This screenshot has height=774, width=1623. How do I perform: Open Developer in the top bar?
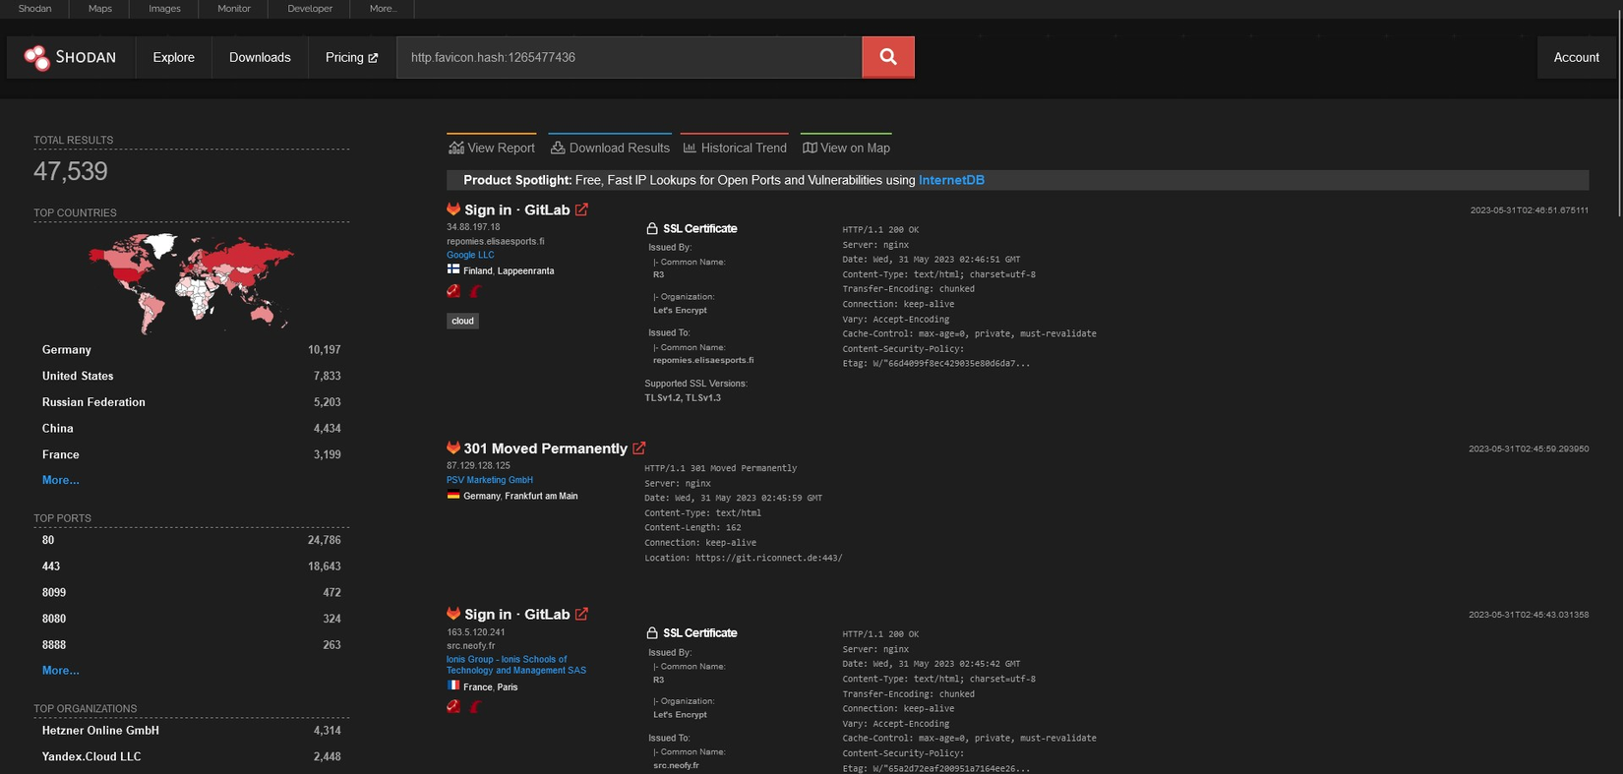coord(310,9)
